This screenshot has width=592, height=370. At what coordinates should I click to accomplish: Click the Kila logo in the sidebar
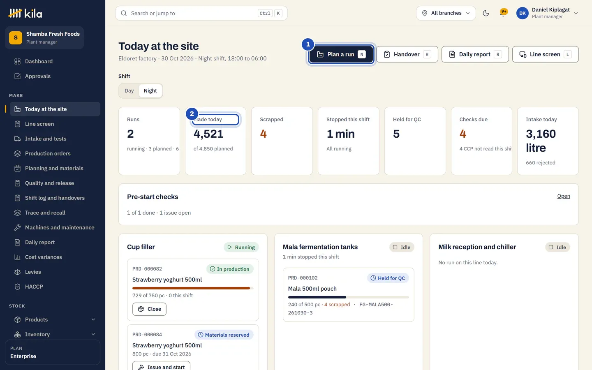coord(25,13)
